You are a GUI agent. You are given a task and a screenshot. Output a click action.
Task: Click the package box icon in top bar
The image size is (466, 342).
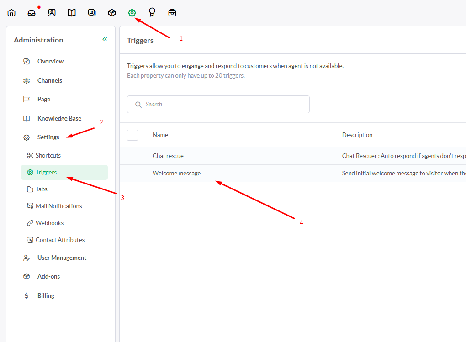[112, 13]
